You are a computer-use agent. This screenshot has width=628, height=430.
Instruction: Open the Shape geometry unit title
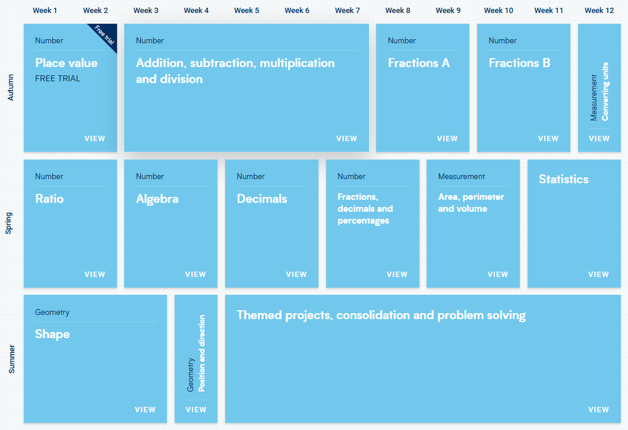(52, 334)
